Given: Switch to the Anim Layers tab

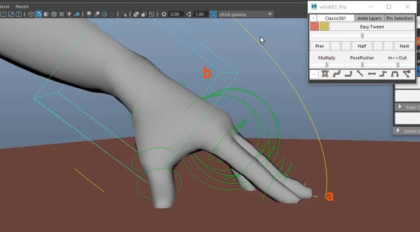Looking at the screenshot, I should coord(369,18).
